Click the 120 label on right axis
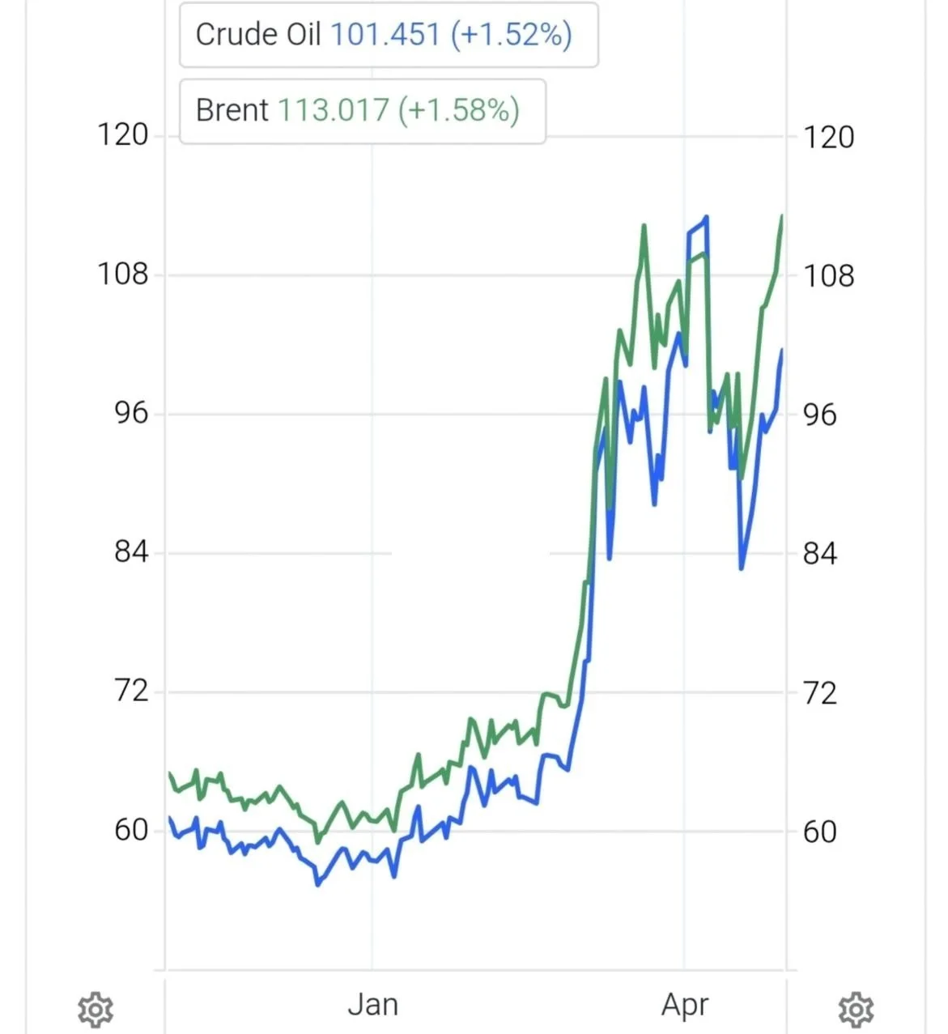Screen dimensions: 948x1034 coord(828,137)
